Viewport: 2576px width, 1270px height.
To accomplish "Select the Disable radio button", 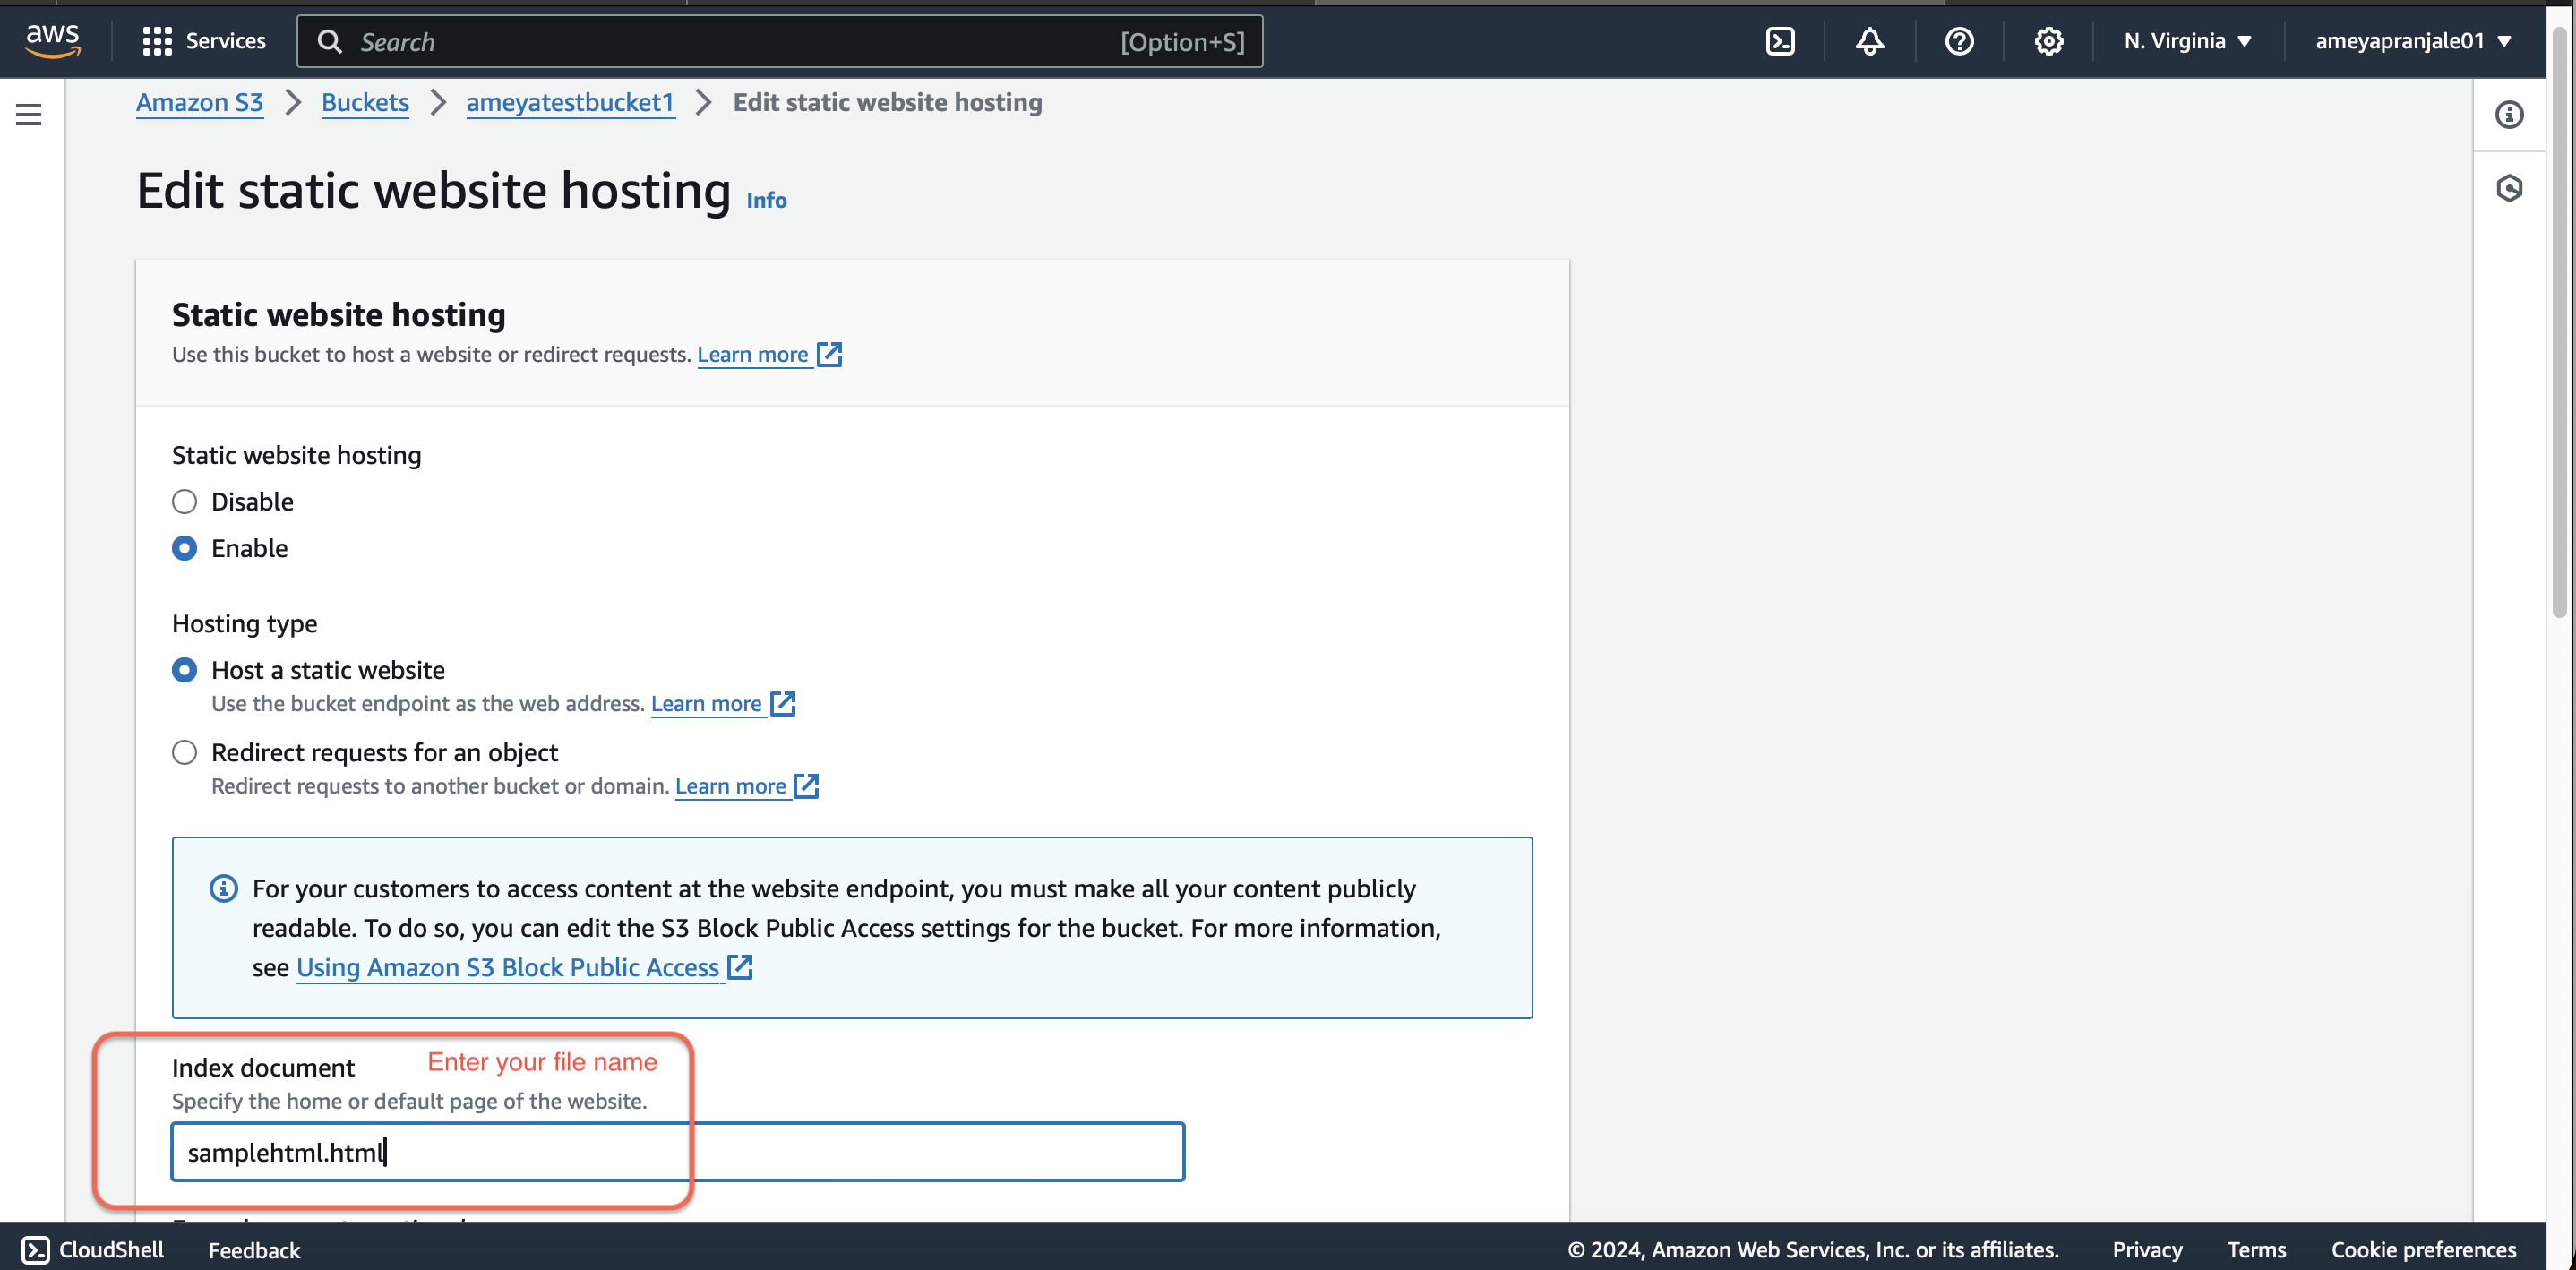I will click(184, 501).
